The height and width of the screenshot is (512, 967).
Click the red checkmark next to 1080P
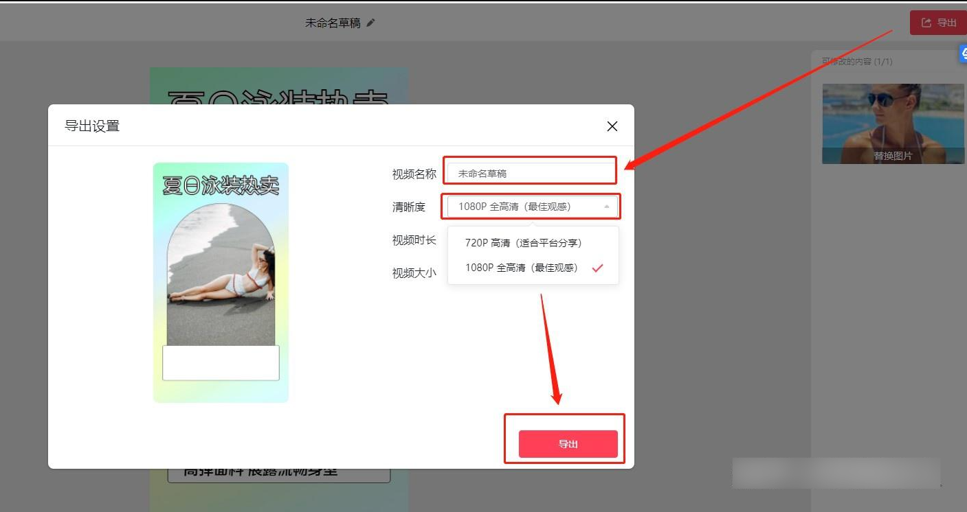(597, 268)
